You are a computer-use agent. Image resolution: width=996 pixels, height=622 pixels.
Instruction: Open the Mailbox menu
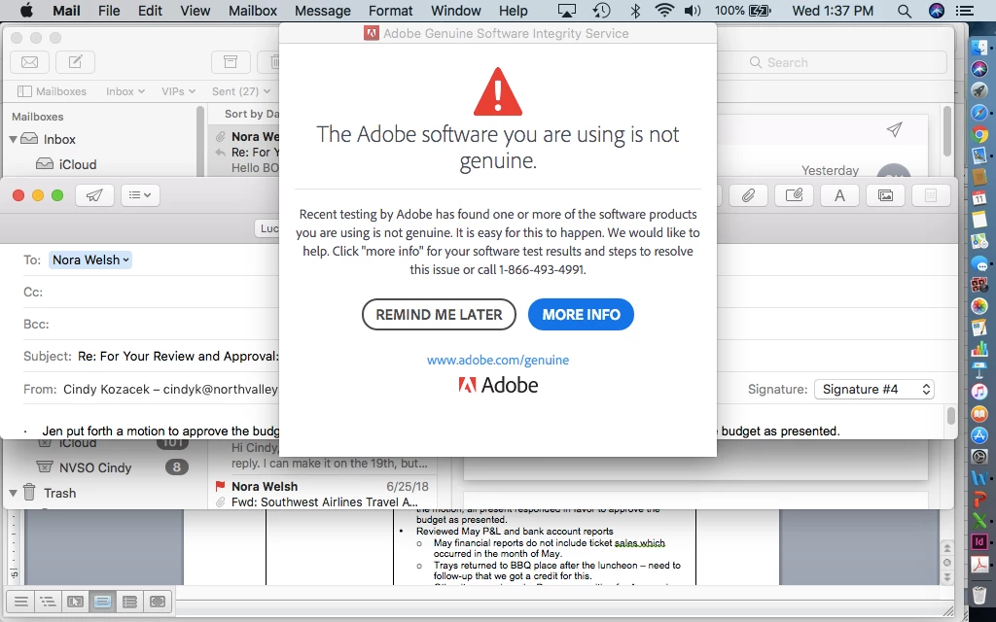253,10
